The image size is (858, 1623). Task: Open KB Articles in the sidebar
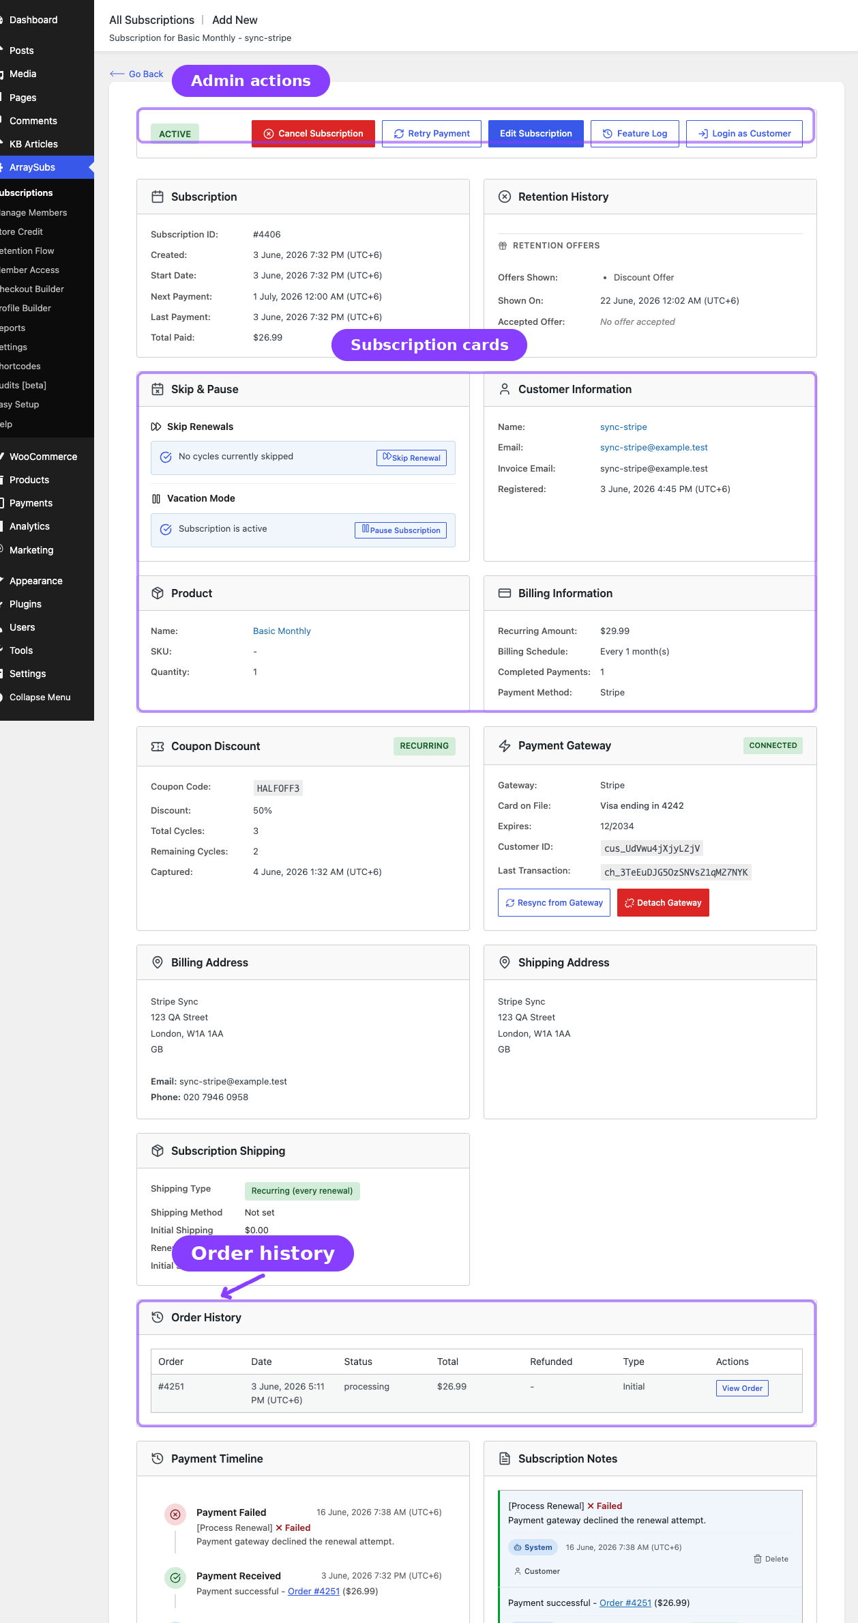[x=47, y=144]
